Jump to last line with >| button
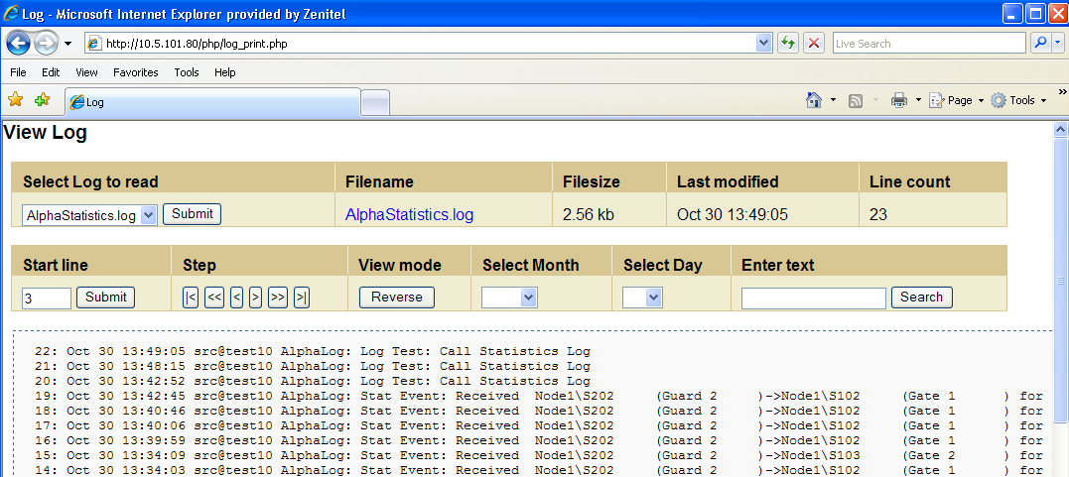Image resolution: width=1069 pixels, height=477 pixels. click(302, 298)
